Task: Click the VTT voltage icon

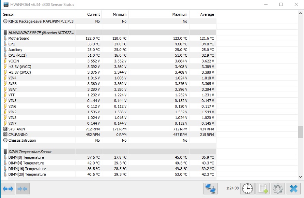Action: pos(5,95)
